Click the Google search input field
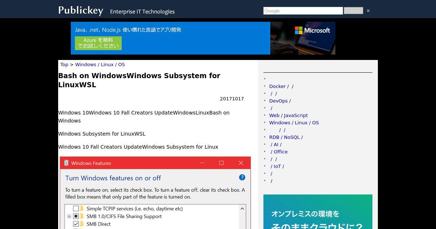 (303, 11)
